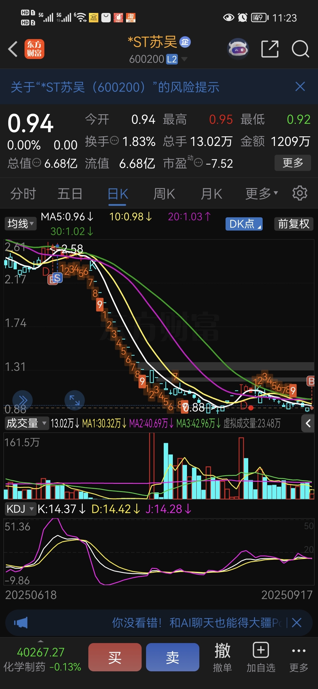Expand the index ticker above 40267.27
Image resolution: width=318 pixels, height=689 pixels.
(x=41, y=641)
